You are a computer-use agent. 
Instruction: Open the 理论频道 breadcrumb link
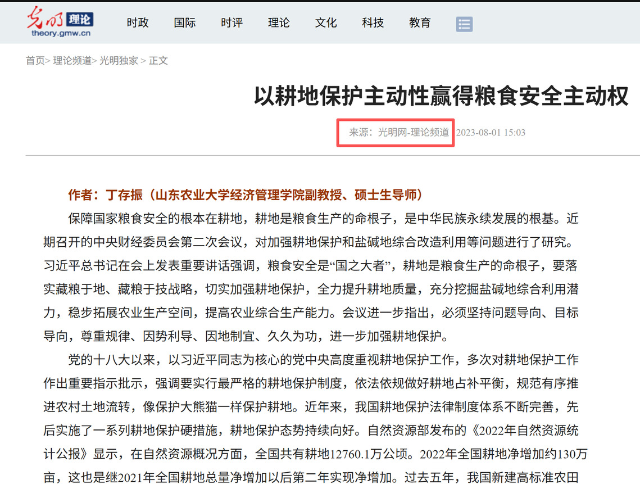click(72, 61)
